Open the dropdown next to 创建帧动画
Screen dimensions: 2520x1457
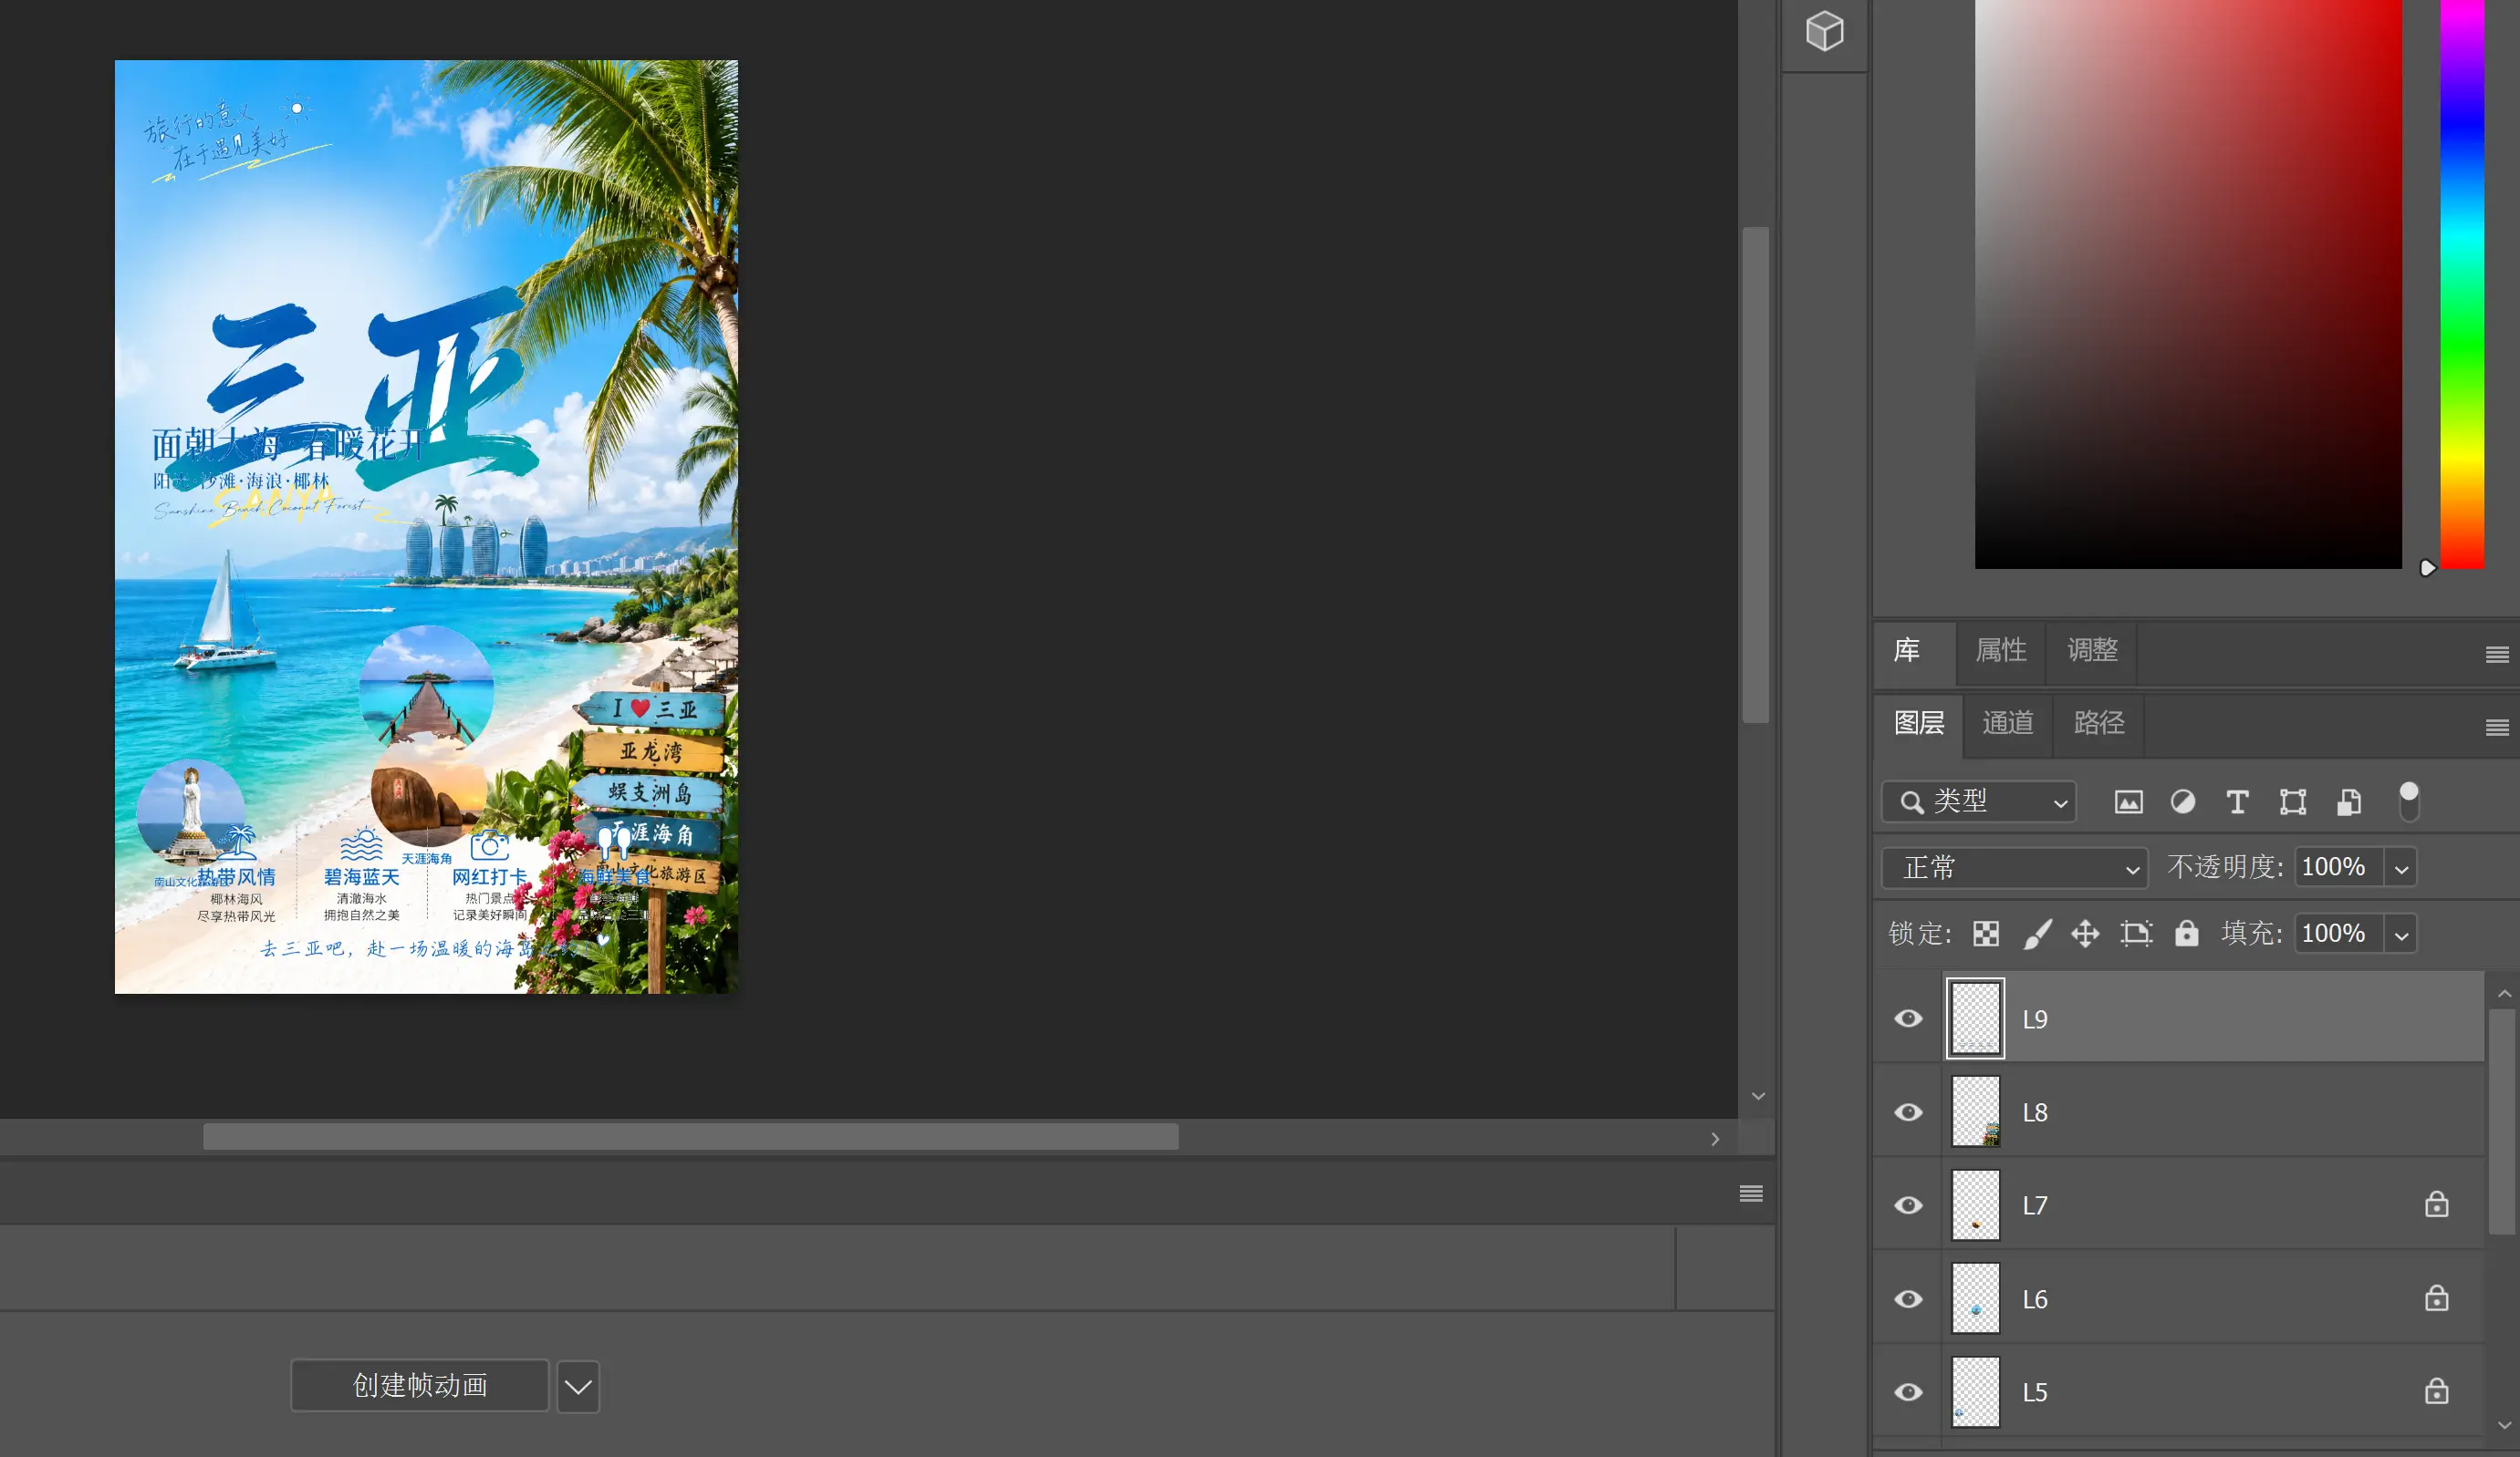[578, 1386]
